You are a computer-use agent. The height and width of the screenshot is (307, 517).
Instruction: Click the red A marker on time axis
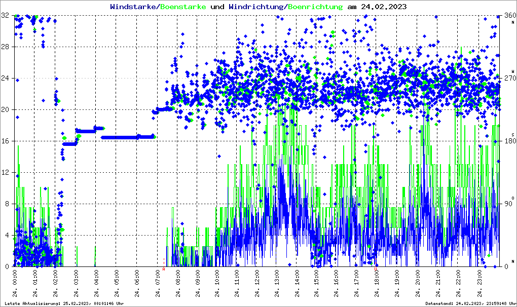[164, 270]
